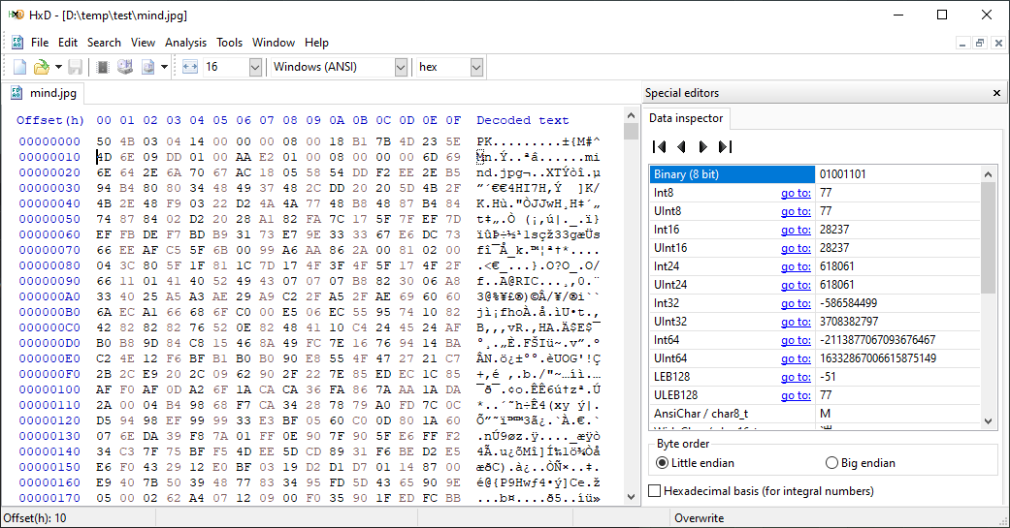
Task: Open the Edit menu
Action: point(68,43)
